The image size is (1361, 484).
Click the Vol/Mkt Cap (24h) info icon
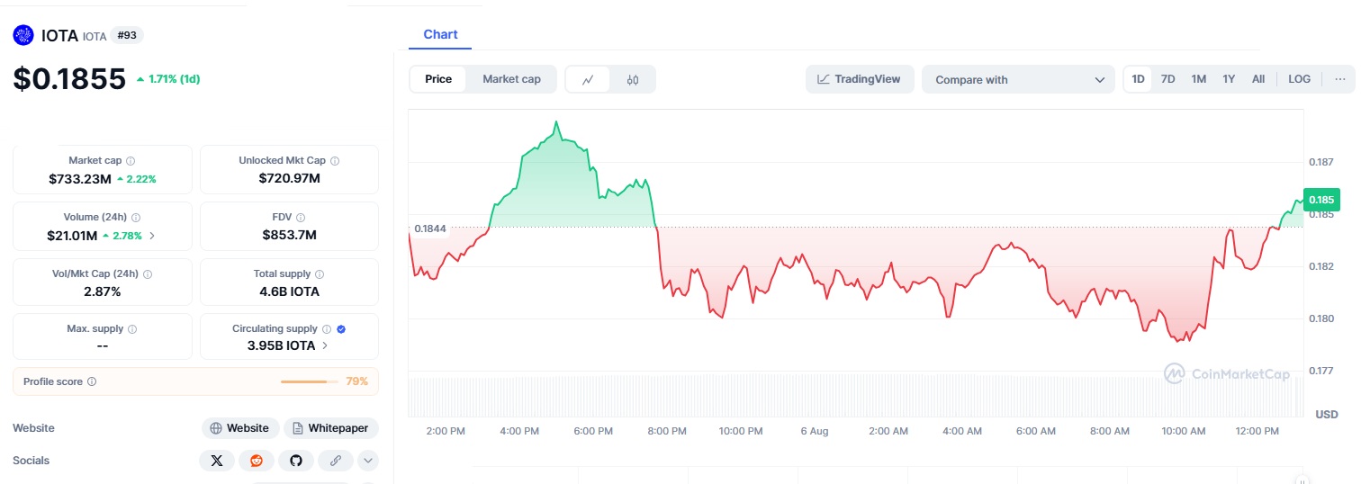click(148, 274)
